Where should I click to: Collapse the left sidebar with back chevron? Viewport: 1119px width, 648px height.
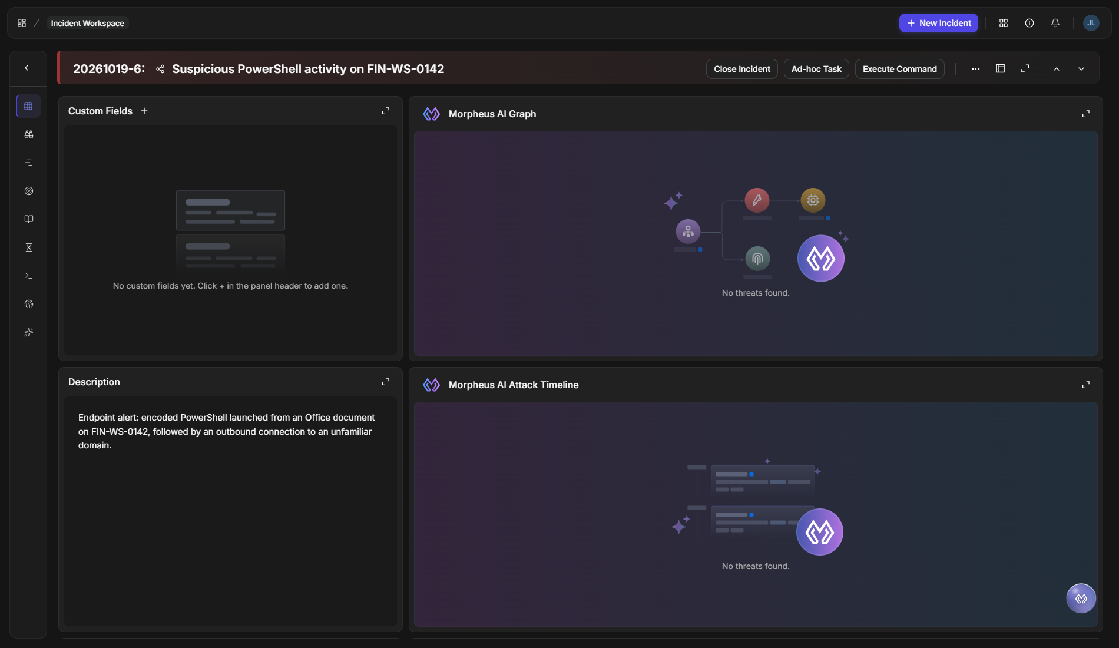point(27,68)
